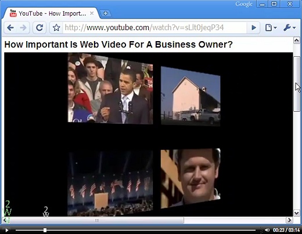Click the forward navigation arrow
This screenshot has height=234, width=302.
(x=23, y=28)
